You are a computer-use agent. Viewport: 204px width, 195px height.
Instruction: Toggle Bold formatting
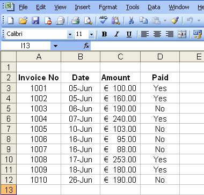coord(104,34)
